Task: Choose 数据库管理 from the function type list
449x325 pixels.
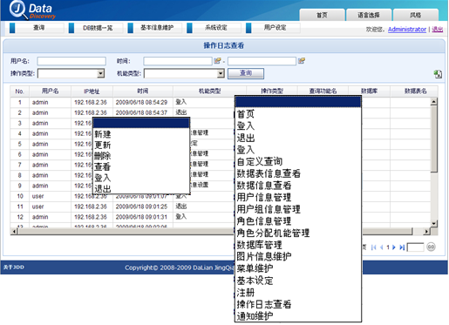Action: click(x=260, y=245)
